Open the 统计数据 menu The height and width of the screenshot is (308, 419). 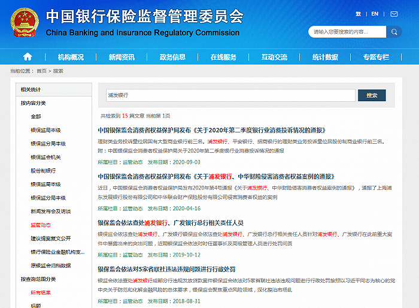click(x=325, y=57)
